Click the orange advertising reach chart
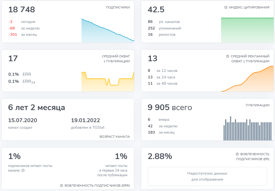 (x=247, y=79)
